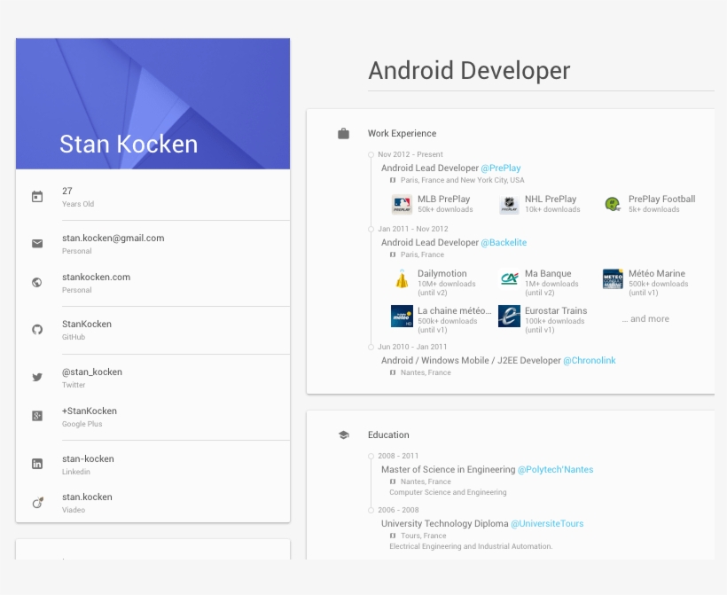Click the Viadeo icon in the sidebar
This screenshot has width=727, height=595.
click(36, 502)
